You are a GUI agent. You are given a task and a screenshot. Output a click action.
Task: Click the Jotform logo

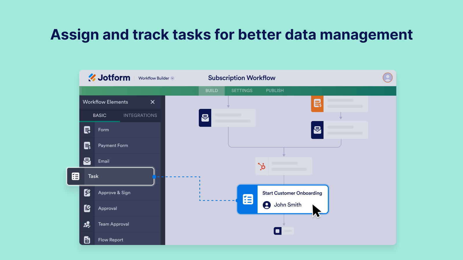pyautogui.click(x=109, y=78)
